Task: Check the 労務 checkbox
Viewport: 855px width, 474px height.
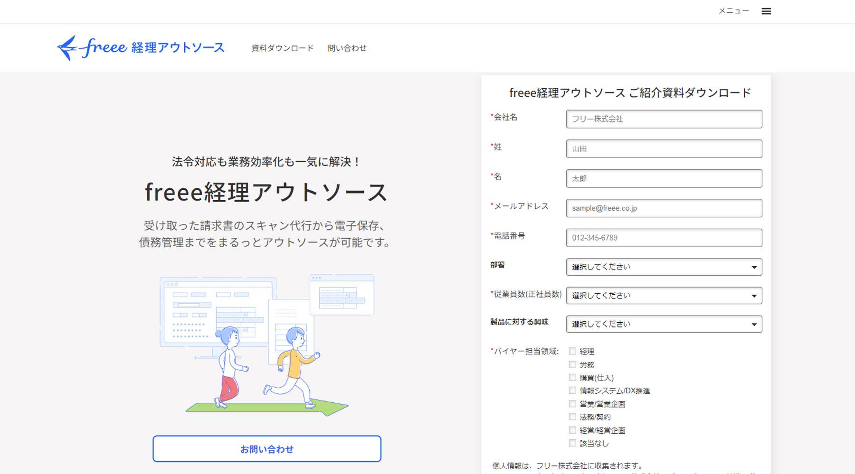Action: [x=572, y=364]
